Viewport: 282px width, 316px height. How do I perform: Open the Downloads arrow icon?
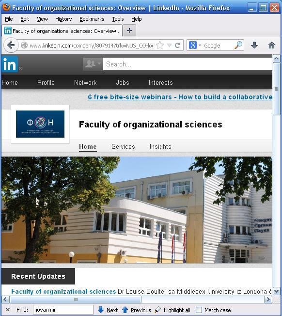coord(254,45)
